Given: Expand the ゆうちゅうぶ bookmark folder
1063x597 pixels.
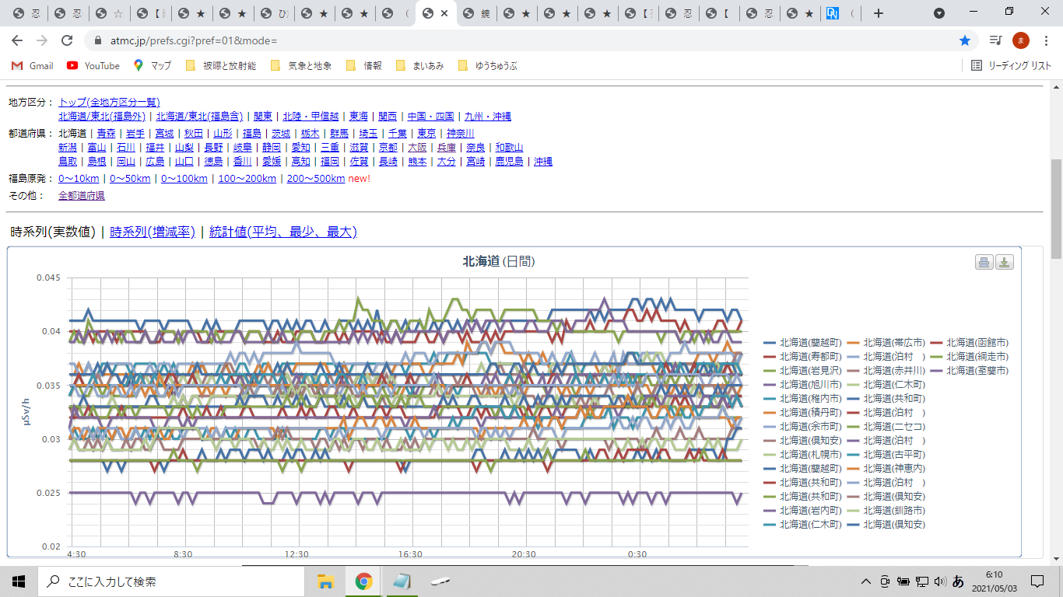Looking at the screenshot, I should pos(487,66).
